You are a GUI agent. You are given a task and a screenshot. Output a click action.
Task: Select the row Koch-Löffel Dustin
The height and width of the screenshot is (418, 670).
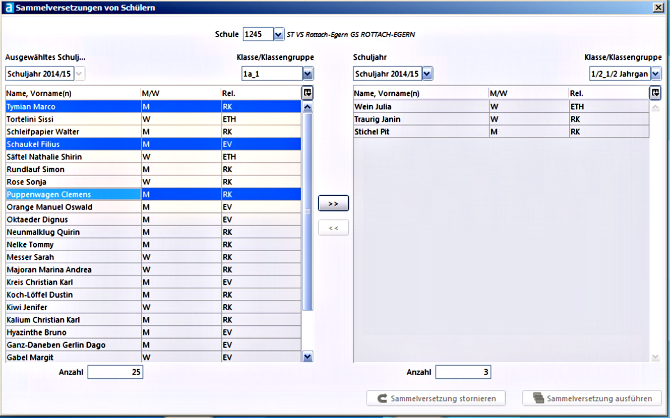(x=153, y=295)
